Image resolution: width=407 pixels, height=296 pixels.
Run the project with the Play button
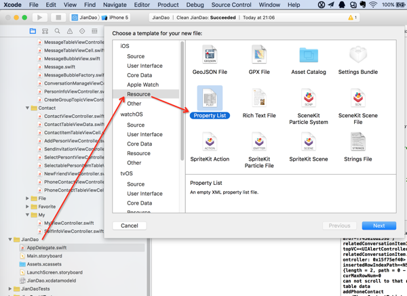tap(39, 18)
